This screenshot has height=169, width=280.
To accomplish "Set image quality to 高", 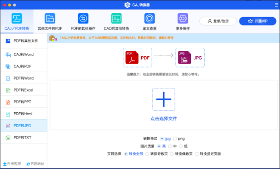I will click(x=159, y=146).
